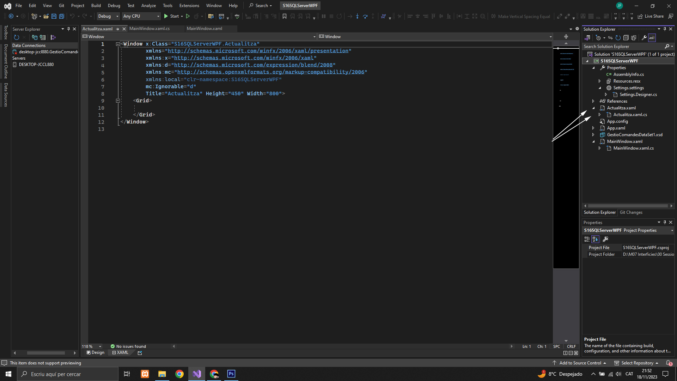Click the Save All toolbar icon
This screenshot has width=677, height=381.
point(62,16)
